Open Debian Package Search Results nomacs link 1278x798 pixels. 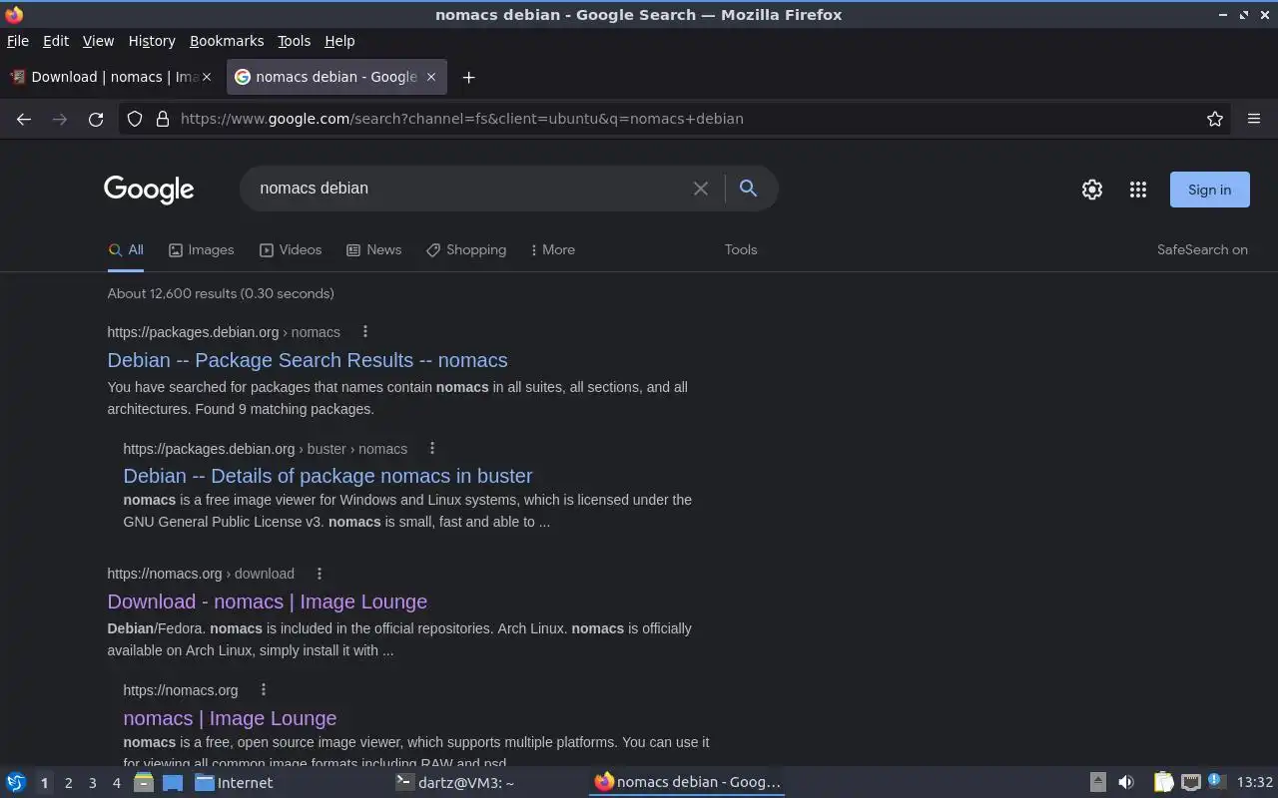308,360
